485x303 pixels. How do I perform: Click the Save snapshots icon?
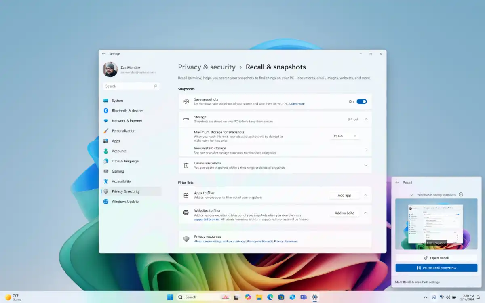point(186,101)
